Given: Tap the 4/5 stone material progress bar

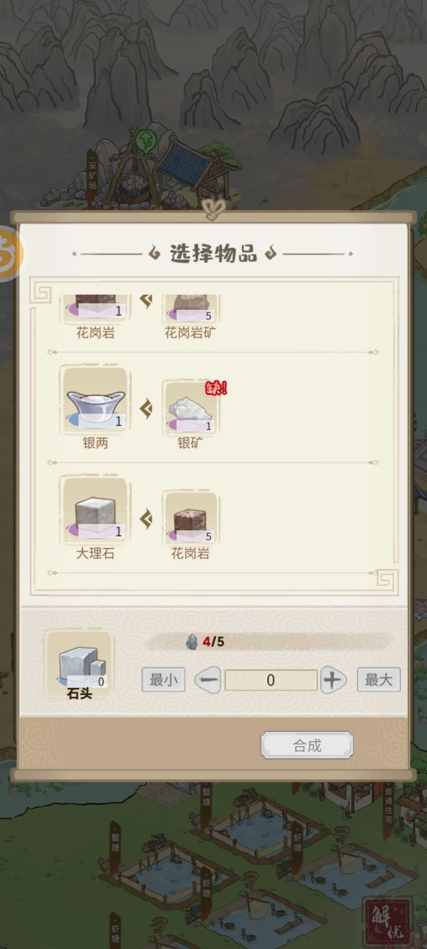Looking at the screenshot, I should pos(270,641).
